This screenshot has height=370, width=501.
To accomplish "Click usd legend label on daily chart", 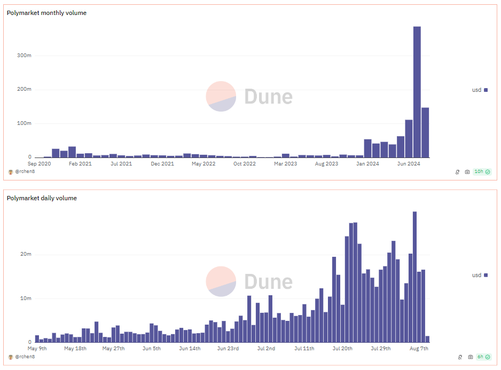I will [x=476, y=275].
